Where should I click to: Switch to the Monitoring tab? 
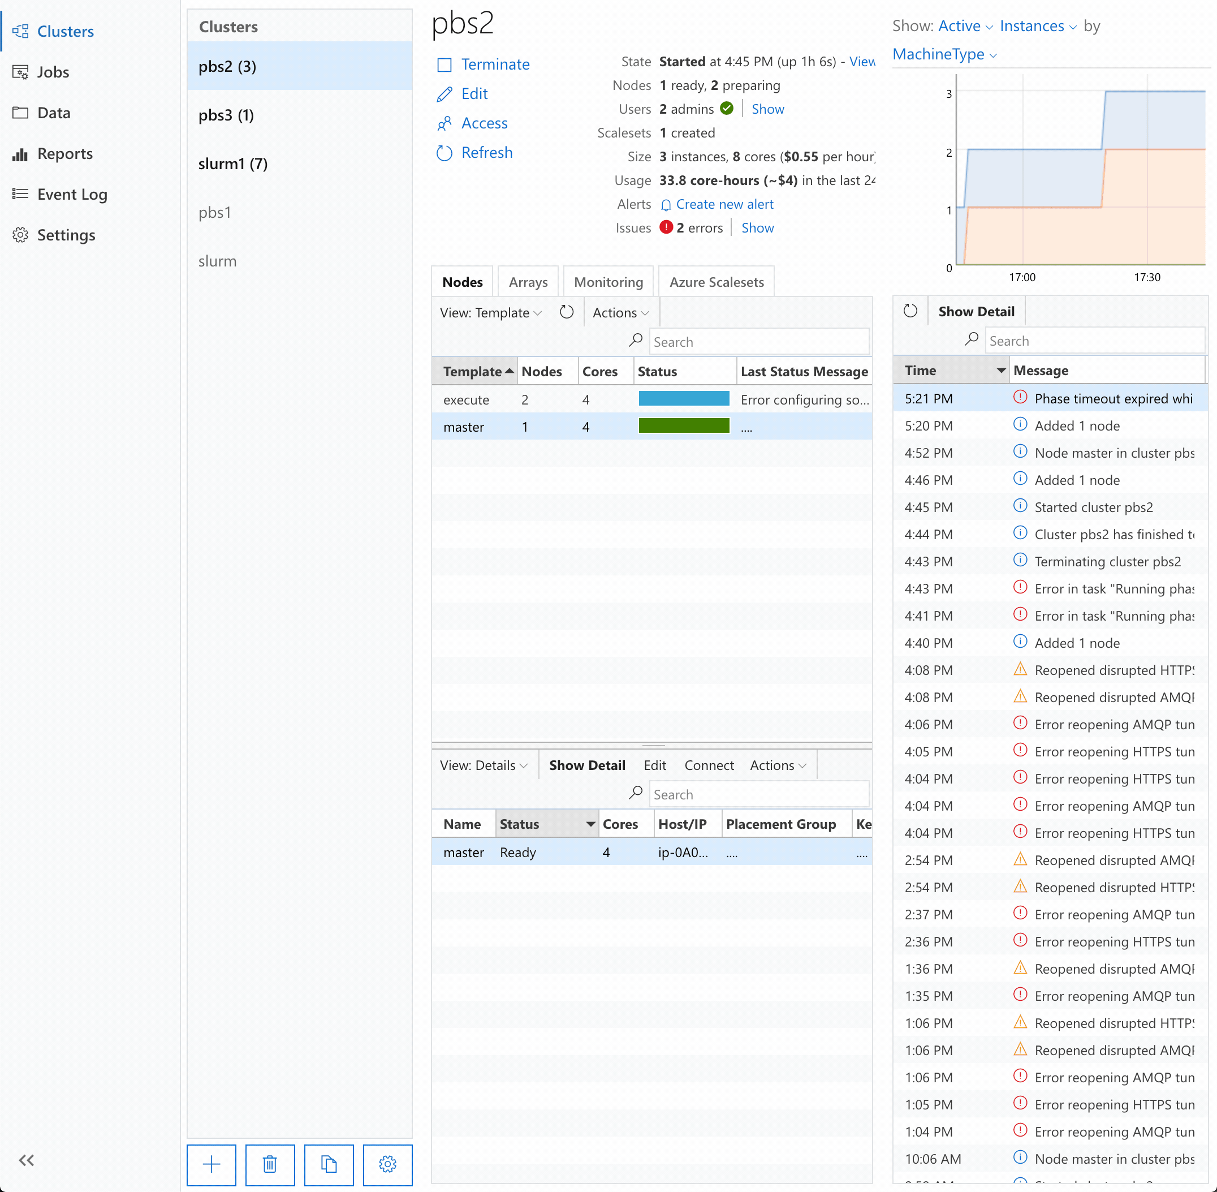[x=609, y=283]
